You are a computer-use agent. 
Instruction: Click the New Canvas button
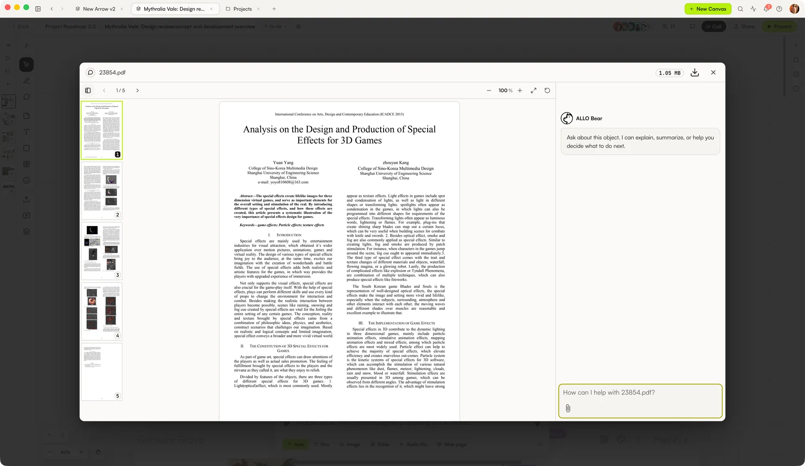coord(708,9)
